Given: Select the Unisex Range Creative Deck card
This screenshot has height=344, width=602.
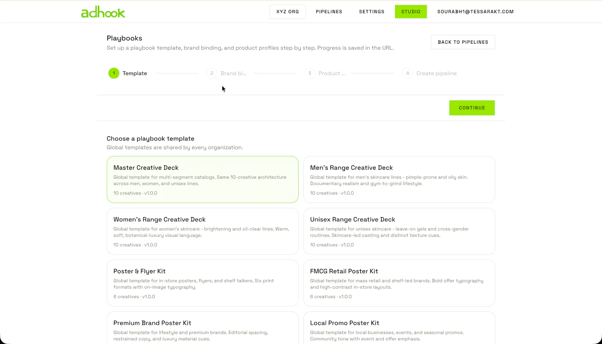Looking at the screenshot, I should 399,231.
